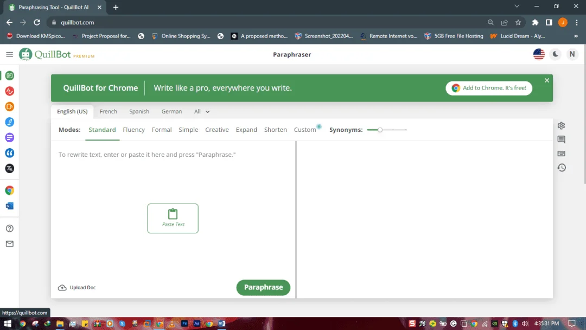Click Upload Doc link

point(77,288)
